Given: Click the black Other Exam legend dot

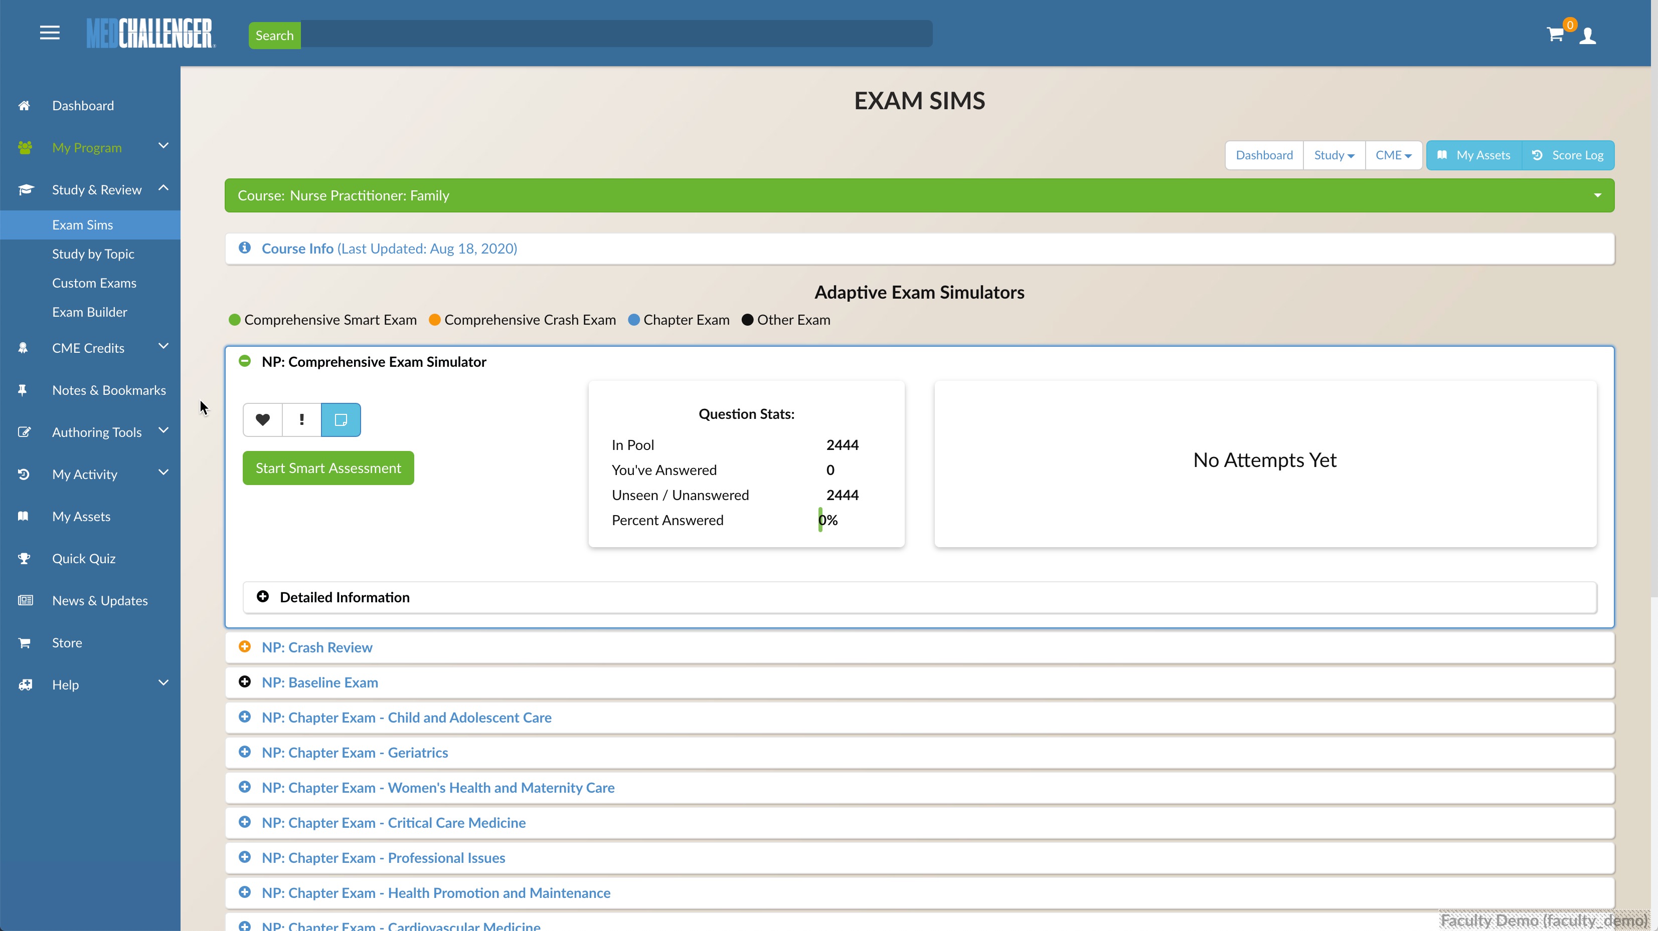Looking at the screenshot, I should pos(747,320).
